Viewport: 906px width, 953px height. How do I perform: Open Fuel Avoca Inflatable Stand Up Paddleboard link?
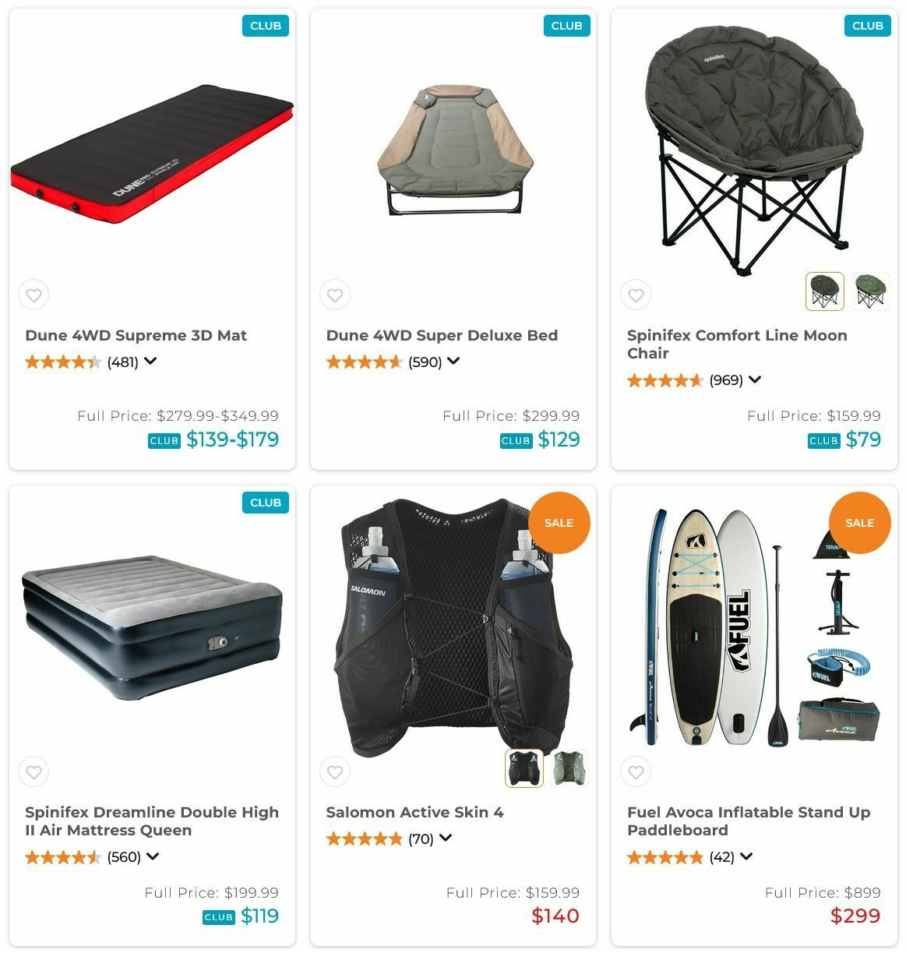(x=749, y=821)
